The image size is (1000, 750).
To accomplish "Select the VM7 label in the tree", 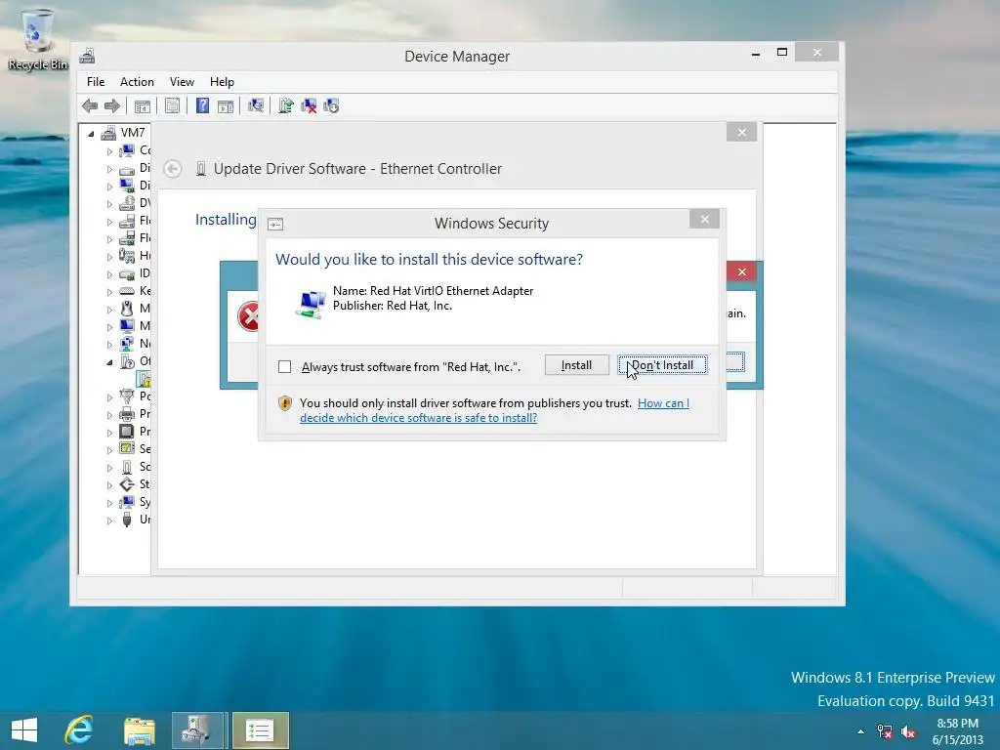I will coord(133,133).
